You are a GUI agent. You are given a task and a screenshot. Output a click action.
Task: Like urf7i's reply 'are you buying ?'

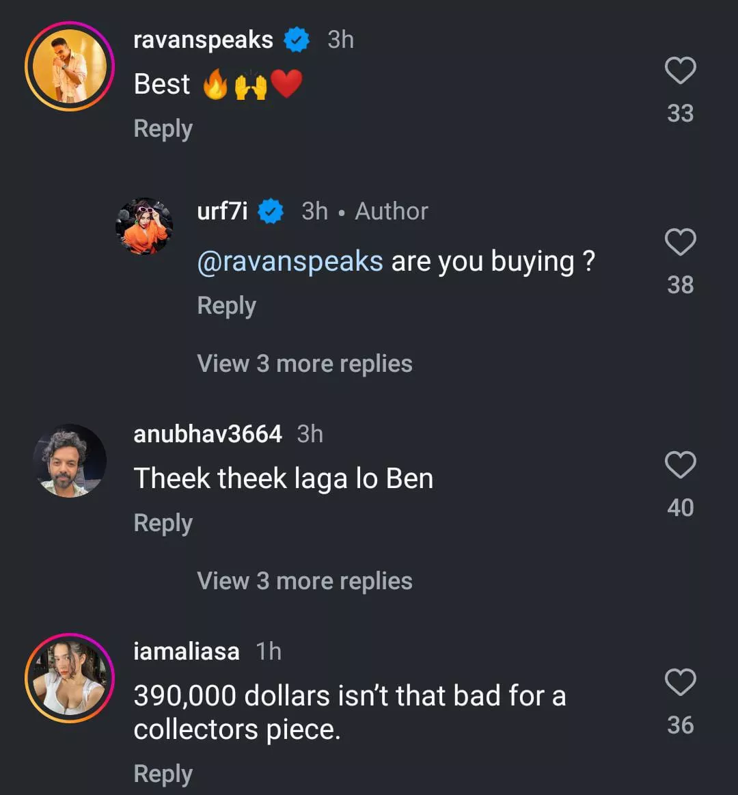[x=680, y=243]
